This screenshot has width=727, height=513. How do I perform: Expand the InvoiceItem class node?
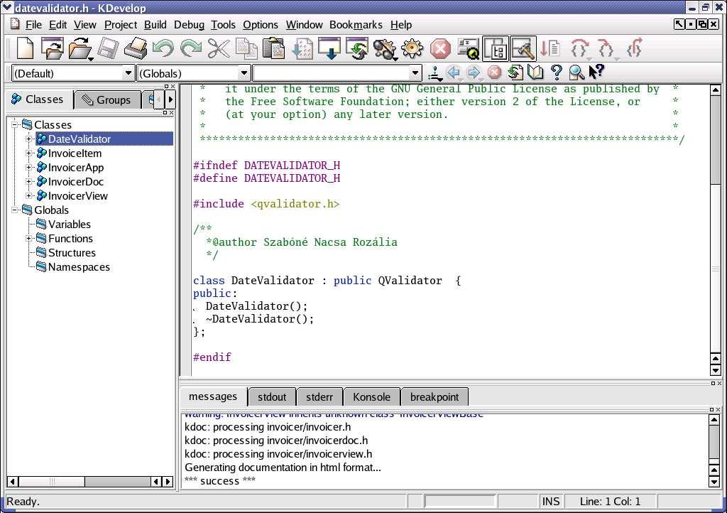point(28,153)
